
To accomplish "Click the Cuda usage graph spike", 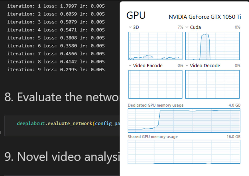I will (x=205, y=47).
